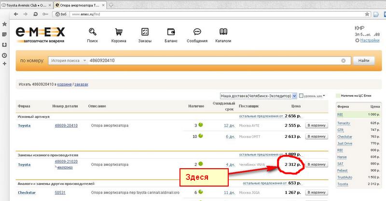
Task: Open the Заказы orders checklist icon
Action: pyautogui.click(x=144, y=33)
